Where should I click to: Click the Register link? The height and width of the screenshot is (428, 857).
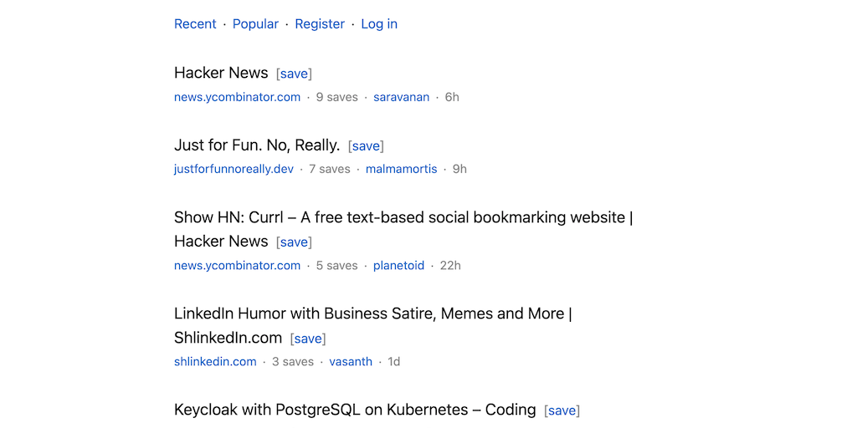pos(320,24)
